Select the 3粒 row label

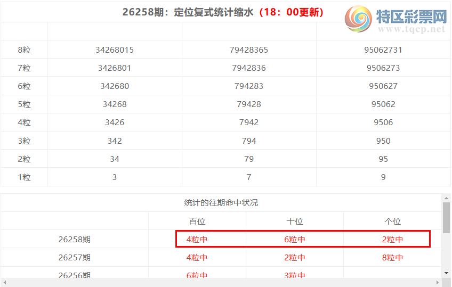point(24,141)
